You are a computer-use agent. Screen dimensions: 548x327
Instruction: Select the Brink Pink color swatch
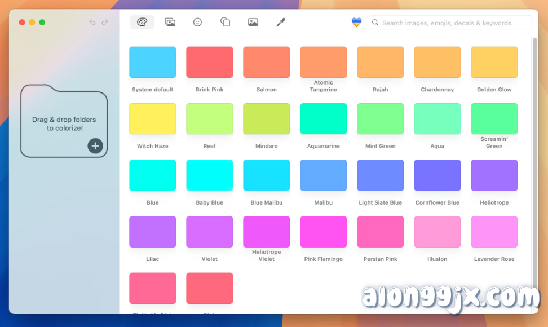pyautogui.click(x=209, y=61)
